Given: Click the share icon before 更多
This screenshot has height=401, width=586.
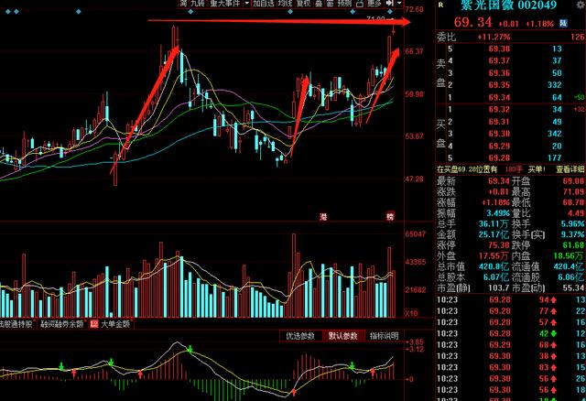Looking at the screenshot, I should click(x=359, y=4).
